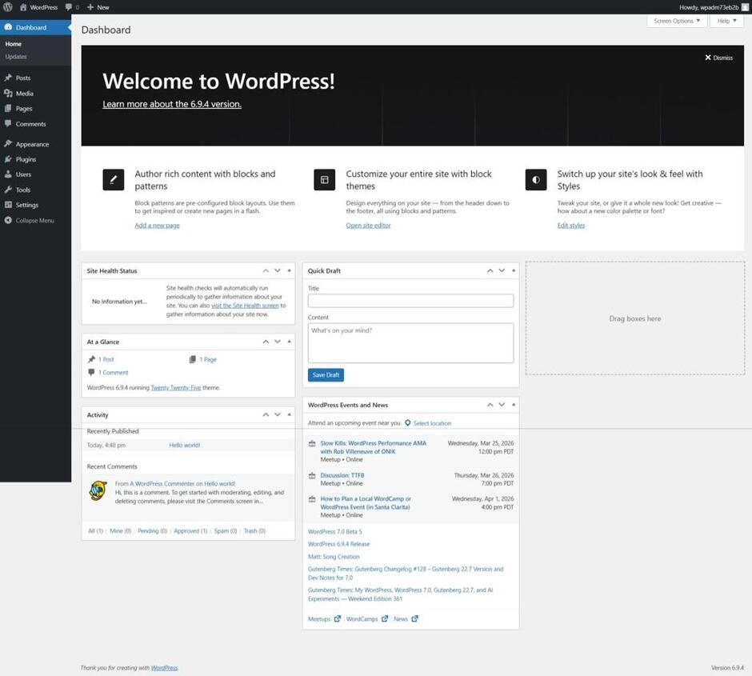The height and width of the screenshot is (676, 752).
Task: Open the New content menu in admin bar
Action: pos(98,7)
